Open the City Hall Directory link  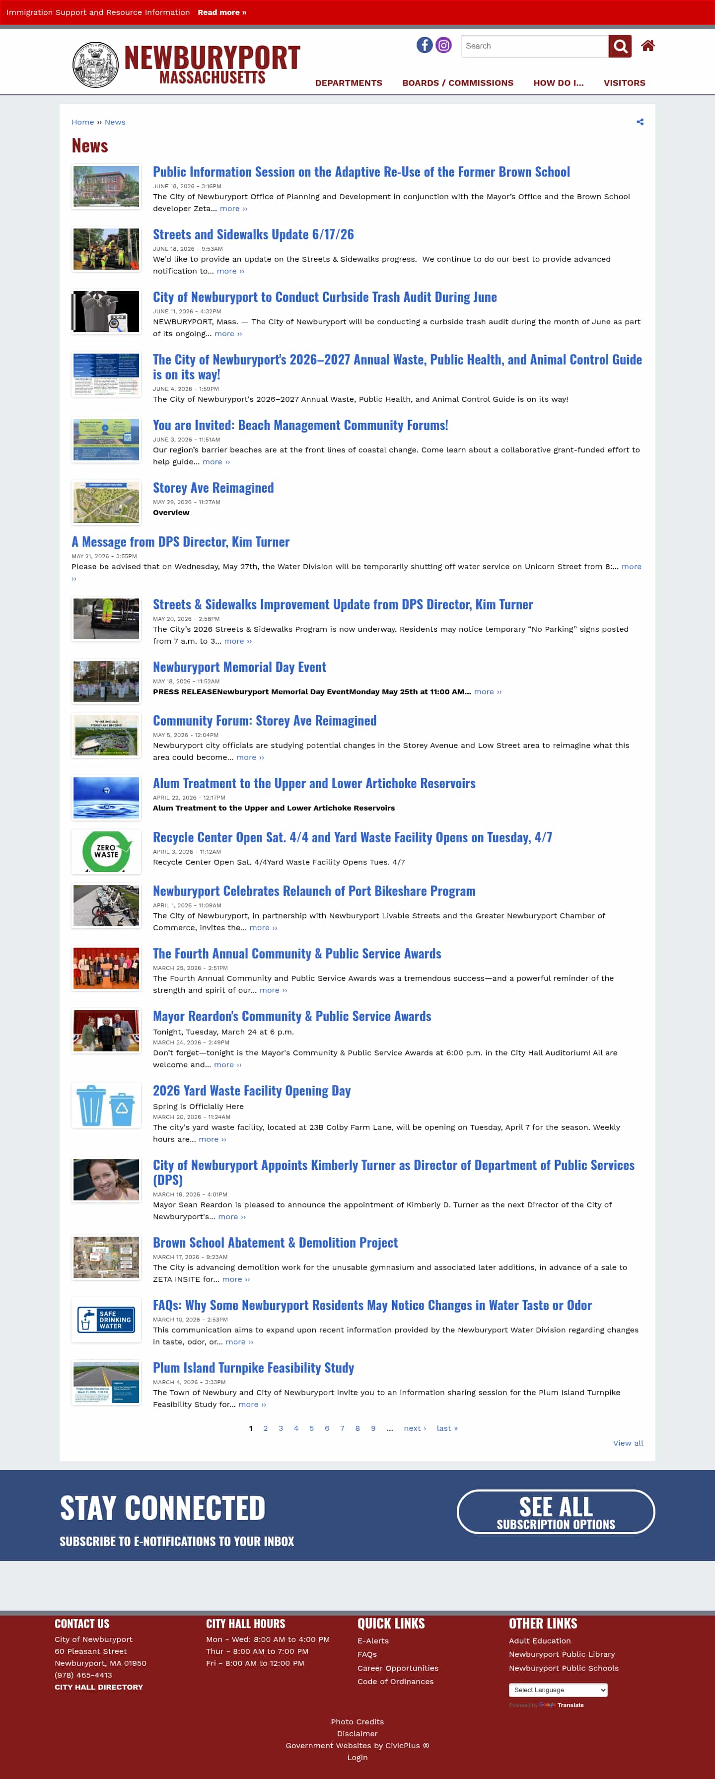[x=99, y=1687]
